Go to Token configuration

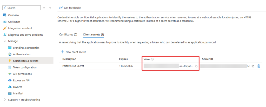25,67
